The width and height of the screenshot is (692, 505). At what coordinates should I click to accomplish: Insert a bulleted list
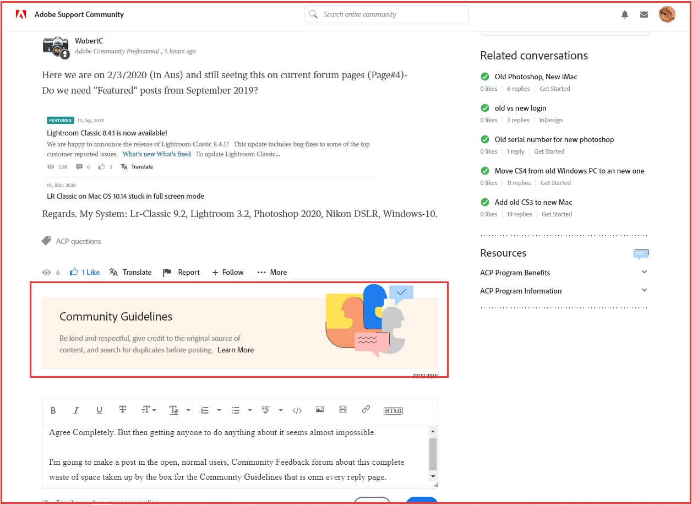coord(236,410)
